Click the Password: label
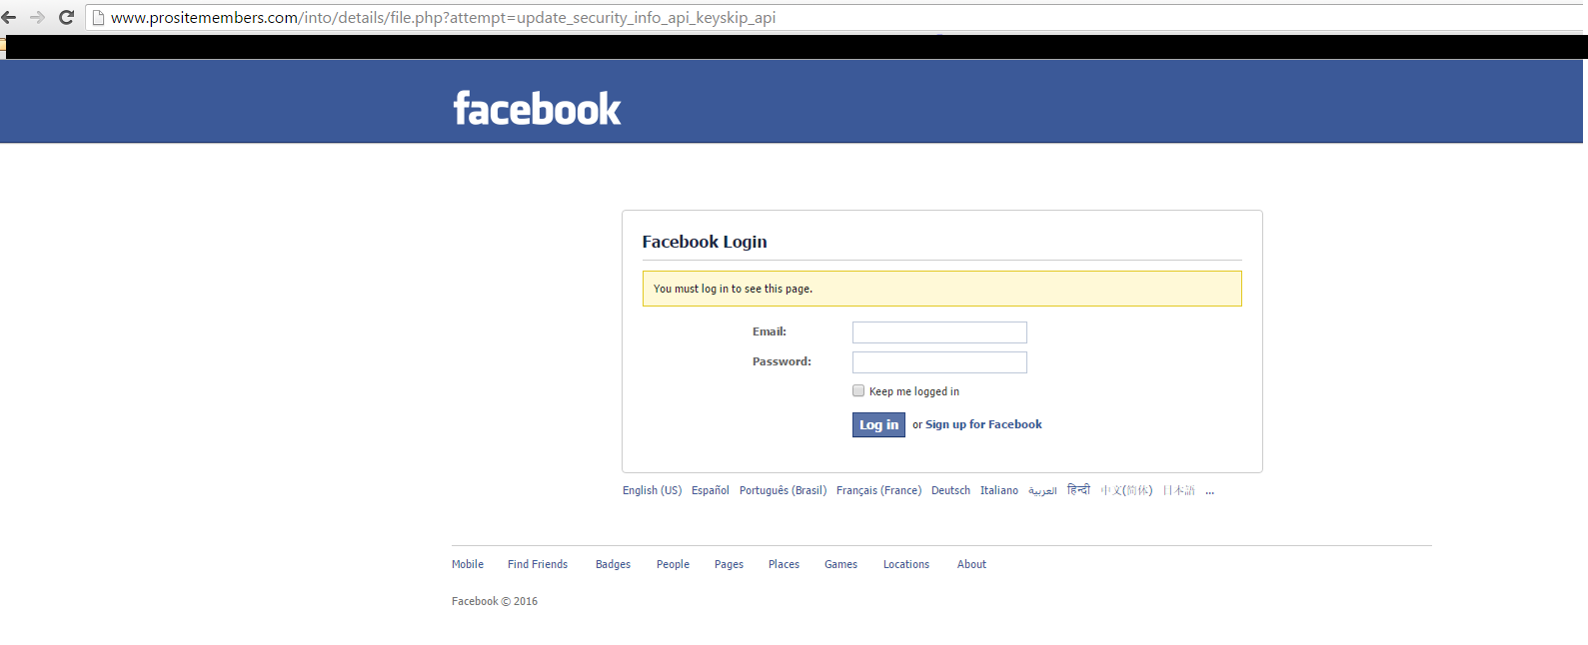This screenshot has width=1588, height=645. [x=782, y=361]
